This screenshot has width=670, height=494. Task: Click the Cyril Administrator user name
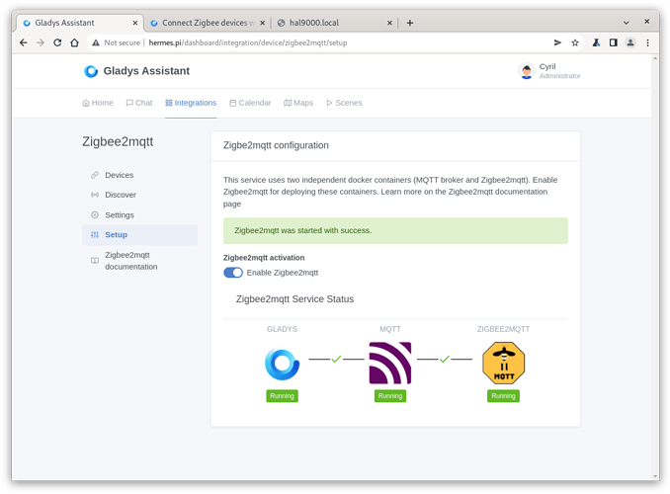coord(559,71)
